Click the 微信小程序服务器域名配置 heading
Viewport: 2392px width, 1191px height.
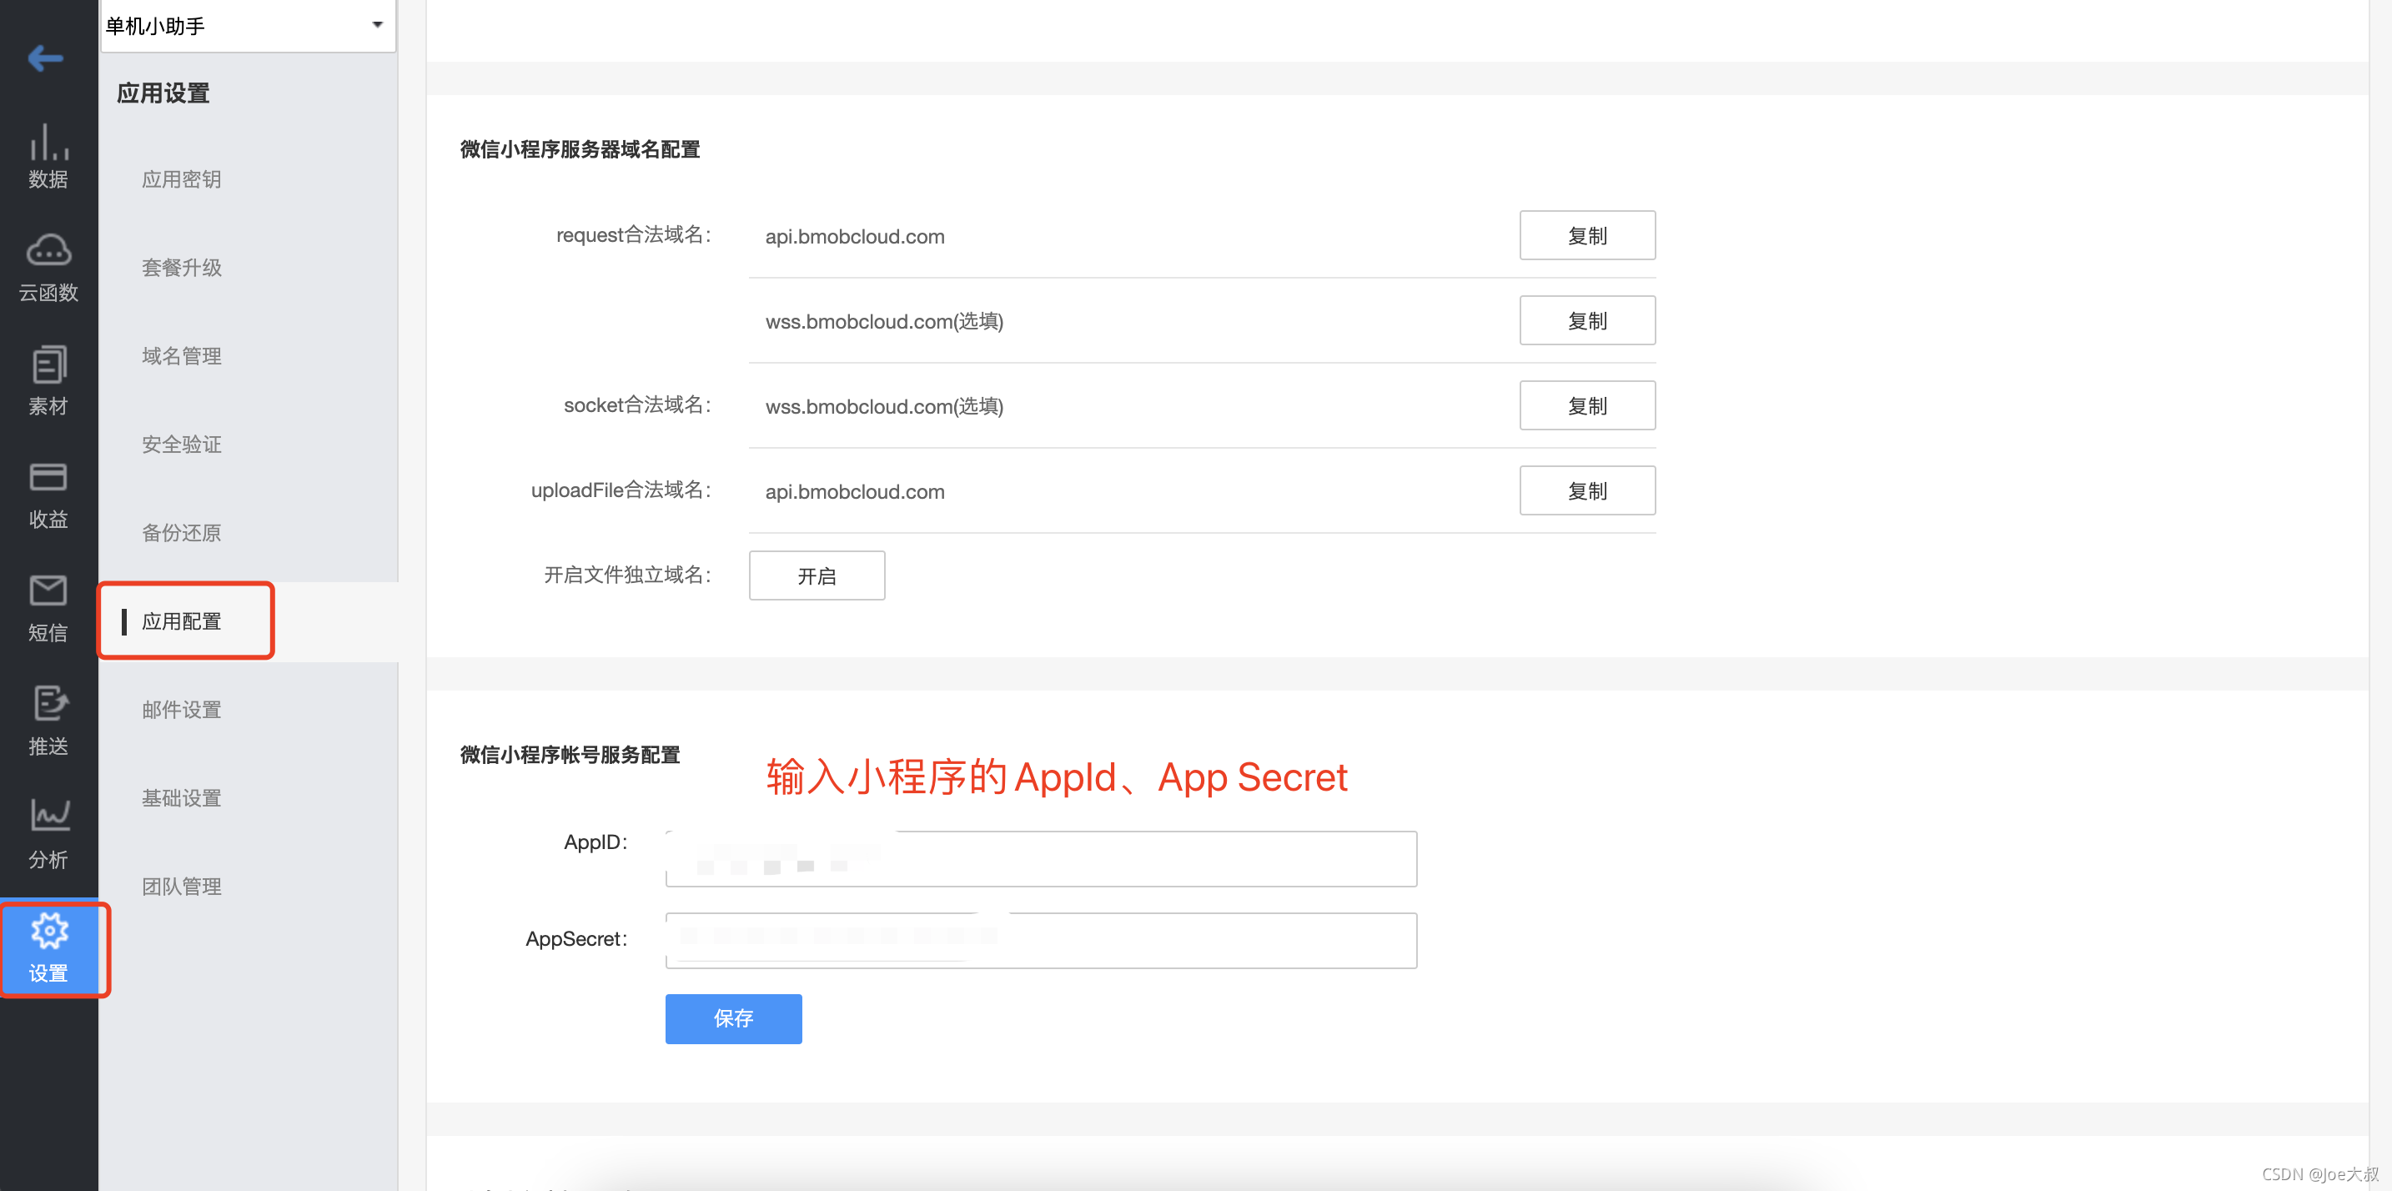click(580, 149)
